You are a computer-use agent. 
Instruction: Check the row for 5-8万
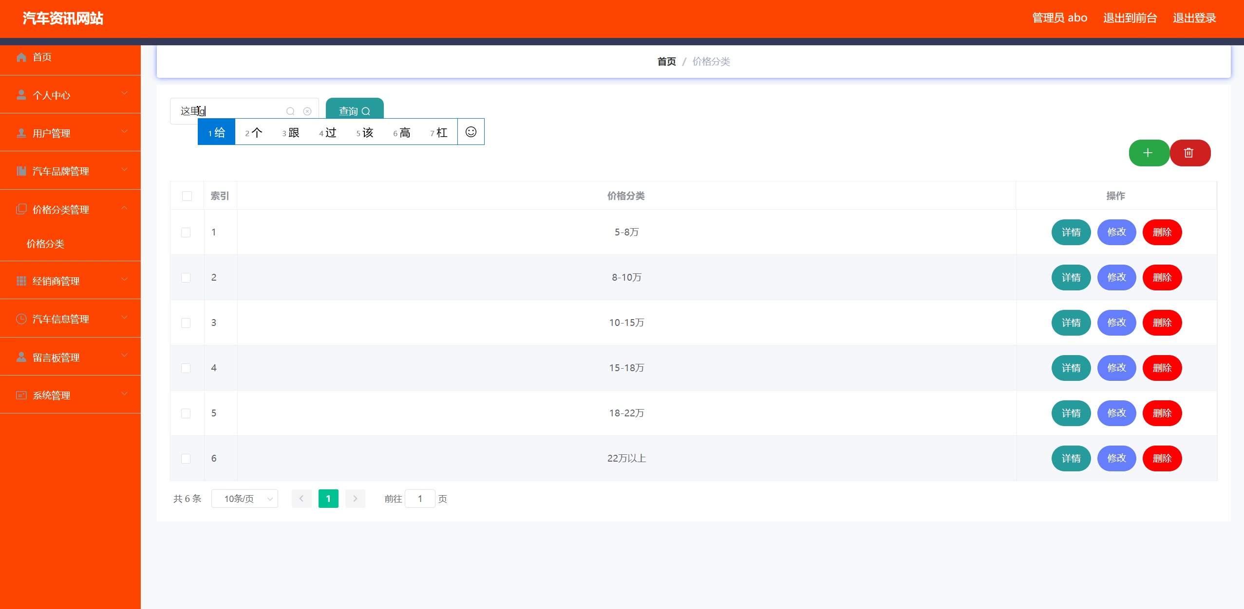click(x=186, y=233)
